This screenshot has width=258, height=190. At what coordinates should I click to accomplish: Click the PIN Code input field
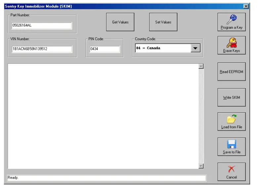[105, 49]
